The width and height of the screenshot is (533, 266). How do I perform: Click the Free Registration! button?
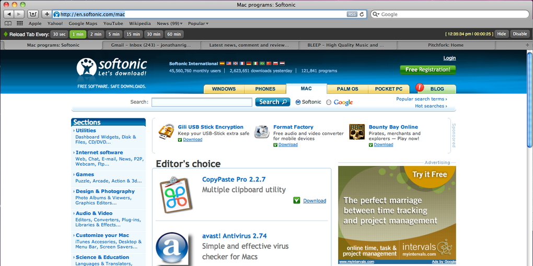(427, 69)
